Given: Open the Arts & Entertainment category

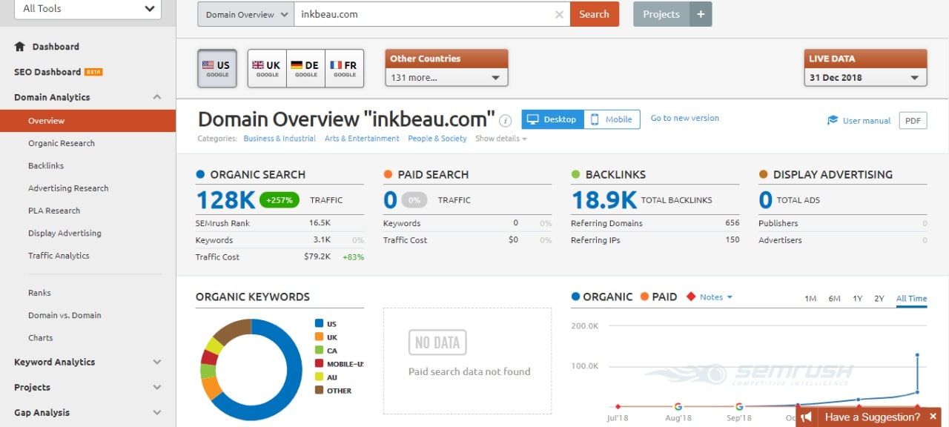Looking at the screenshot, I should point(362,139).
